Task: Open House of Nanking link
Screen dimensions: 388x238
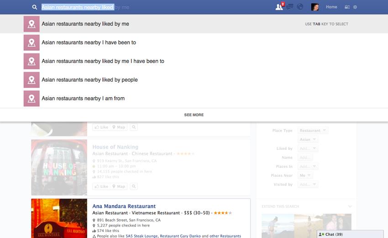Action: 115,147
